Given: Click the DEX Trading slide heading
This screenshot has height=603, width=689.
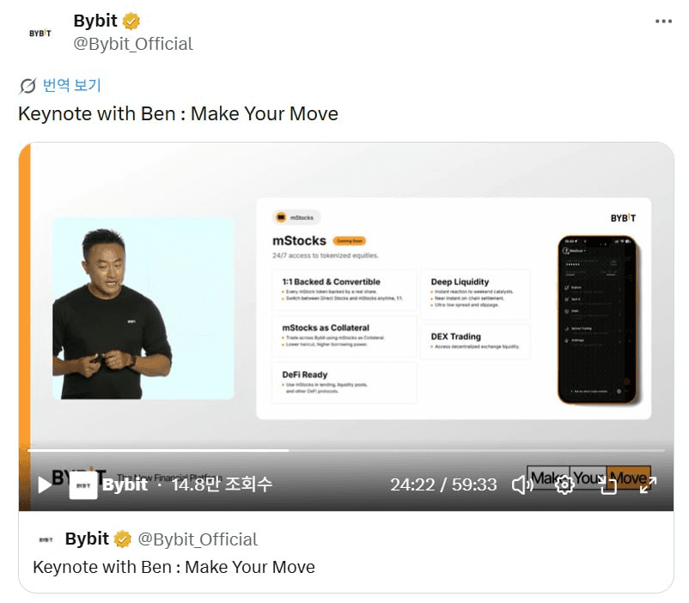Looking at the screenshot, I should point(456,337).
